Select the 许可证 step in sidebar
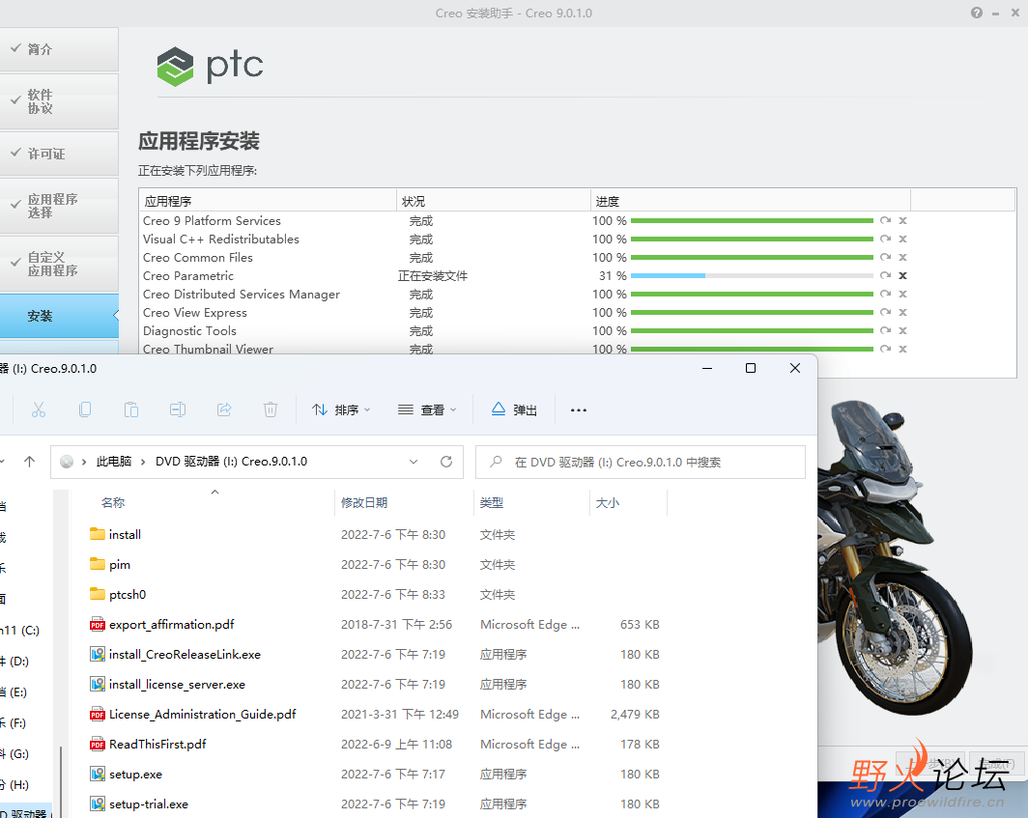Image resolution: width=1028 pixels, height=818 pixels. pos(59,154)
